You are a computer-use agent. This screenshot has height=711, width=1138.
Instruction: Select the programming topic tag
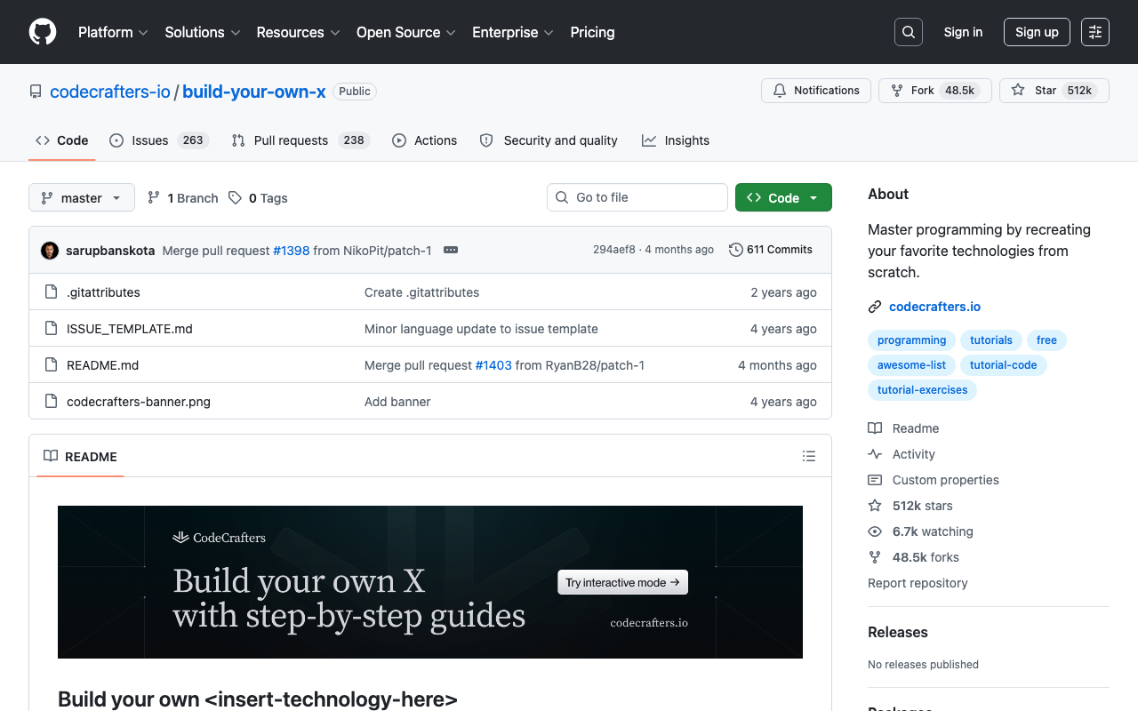(x=911, y=340)
